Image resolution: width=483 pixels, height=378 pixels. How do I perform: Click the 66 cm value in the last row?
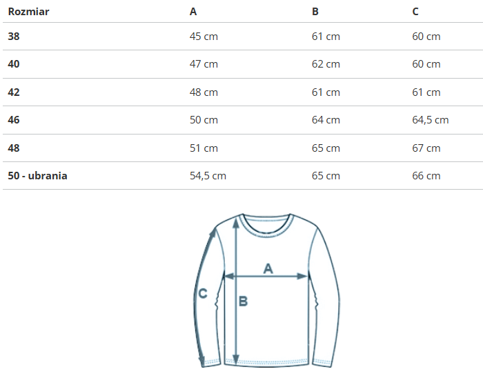(x=426, y=176)
